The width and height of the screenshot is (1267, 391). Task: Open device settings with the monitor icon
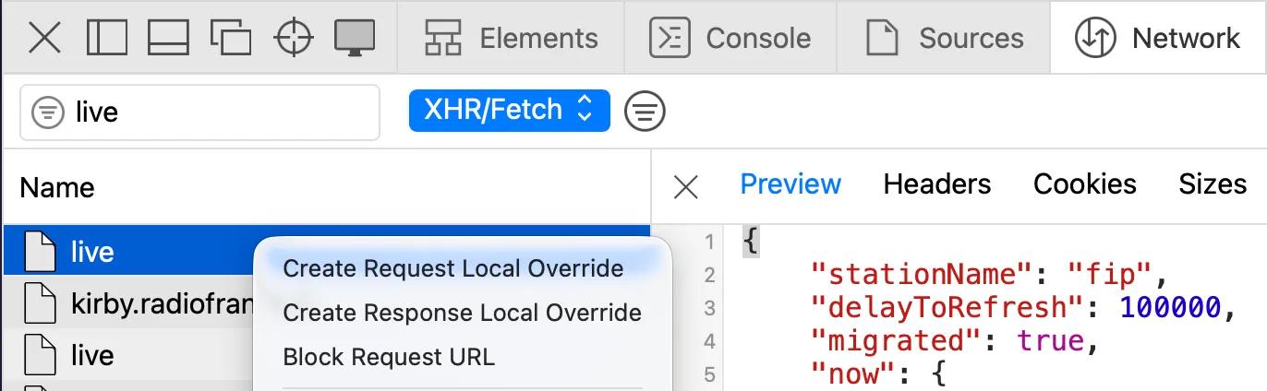coord(355,38)
